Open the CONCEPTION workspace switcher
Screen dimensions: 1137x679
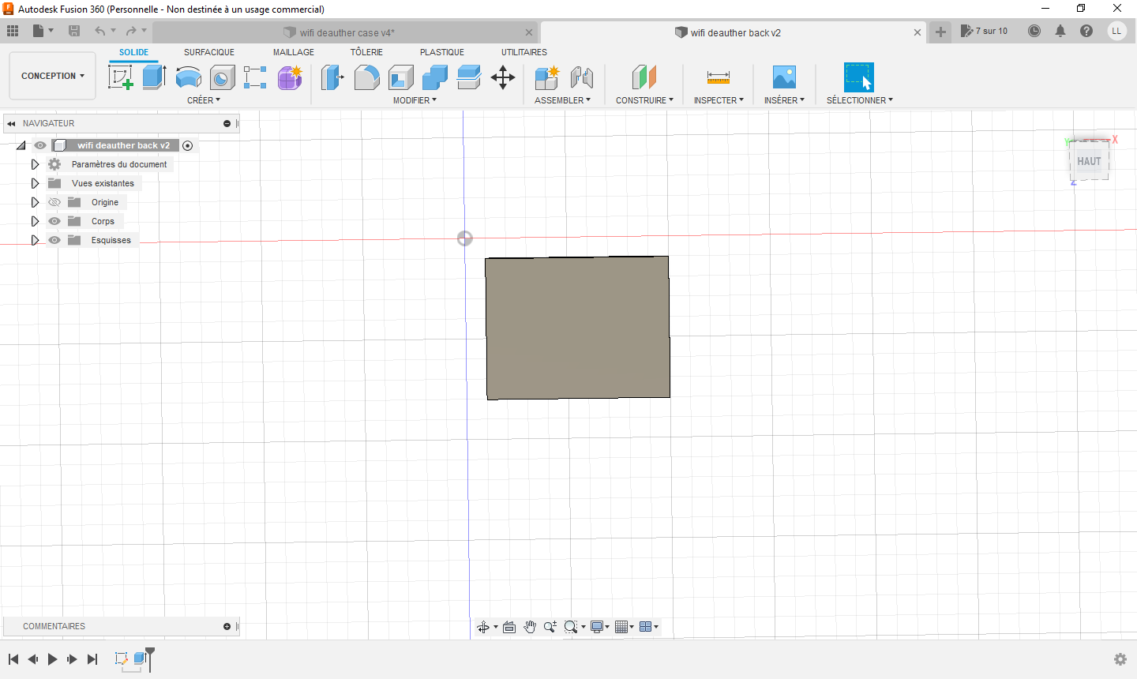pyautogui.click(x=52, y=75)
